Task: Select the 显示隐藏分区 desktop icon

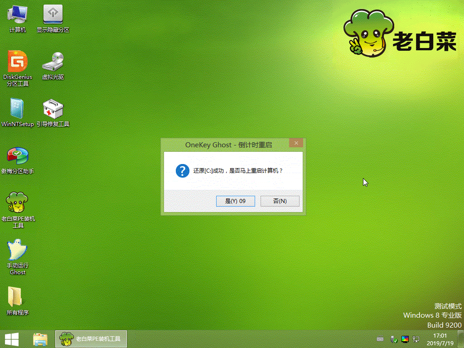Action: click(53, 18)
